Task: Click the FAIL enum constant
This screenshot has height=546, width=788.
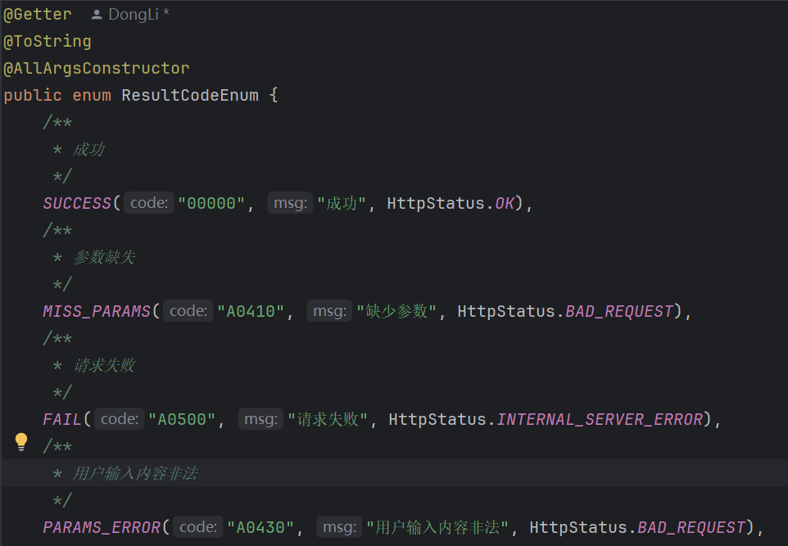Action: (x=62, y=419)
